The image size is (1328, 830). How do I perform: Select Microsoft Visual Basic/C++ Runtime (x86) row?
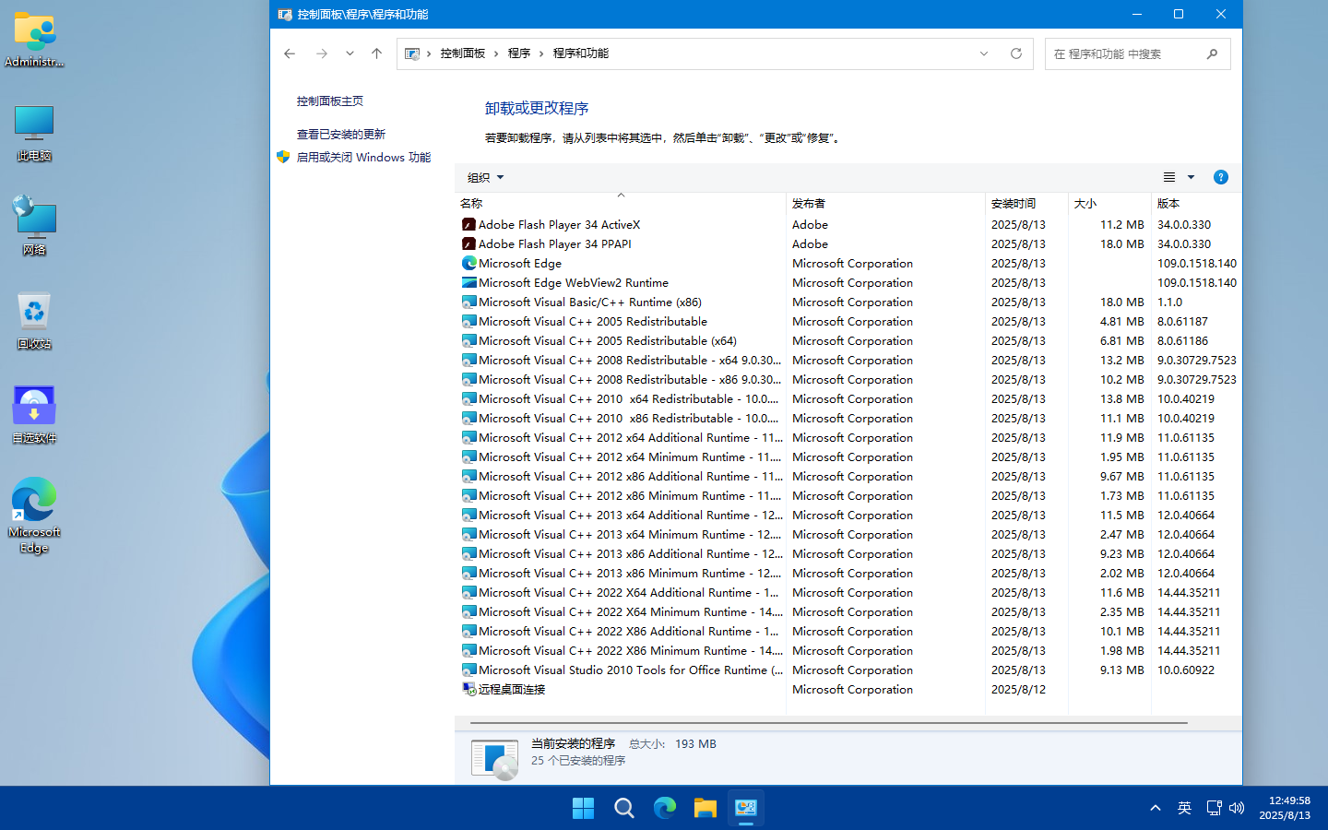848,302
